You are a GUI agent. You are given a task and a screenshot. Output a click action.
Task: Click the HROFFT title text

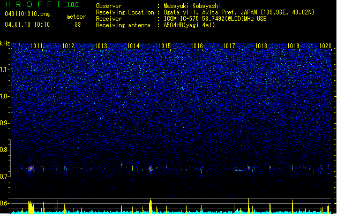pos(33,4)
